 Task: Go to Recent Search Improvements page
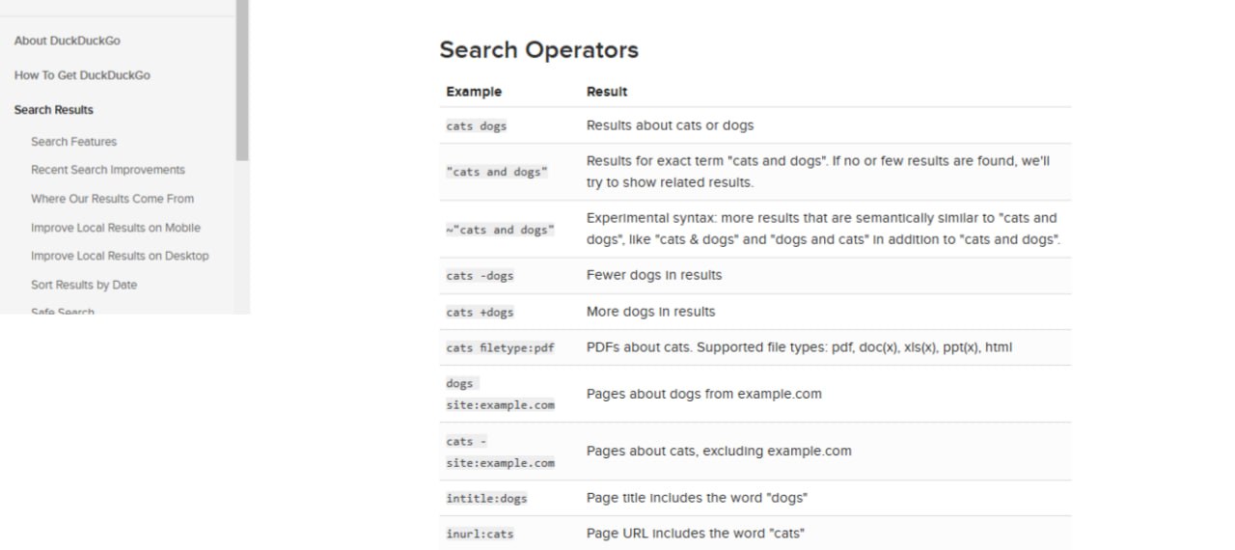coord(108,170)
